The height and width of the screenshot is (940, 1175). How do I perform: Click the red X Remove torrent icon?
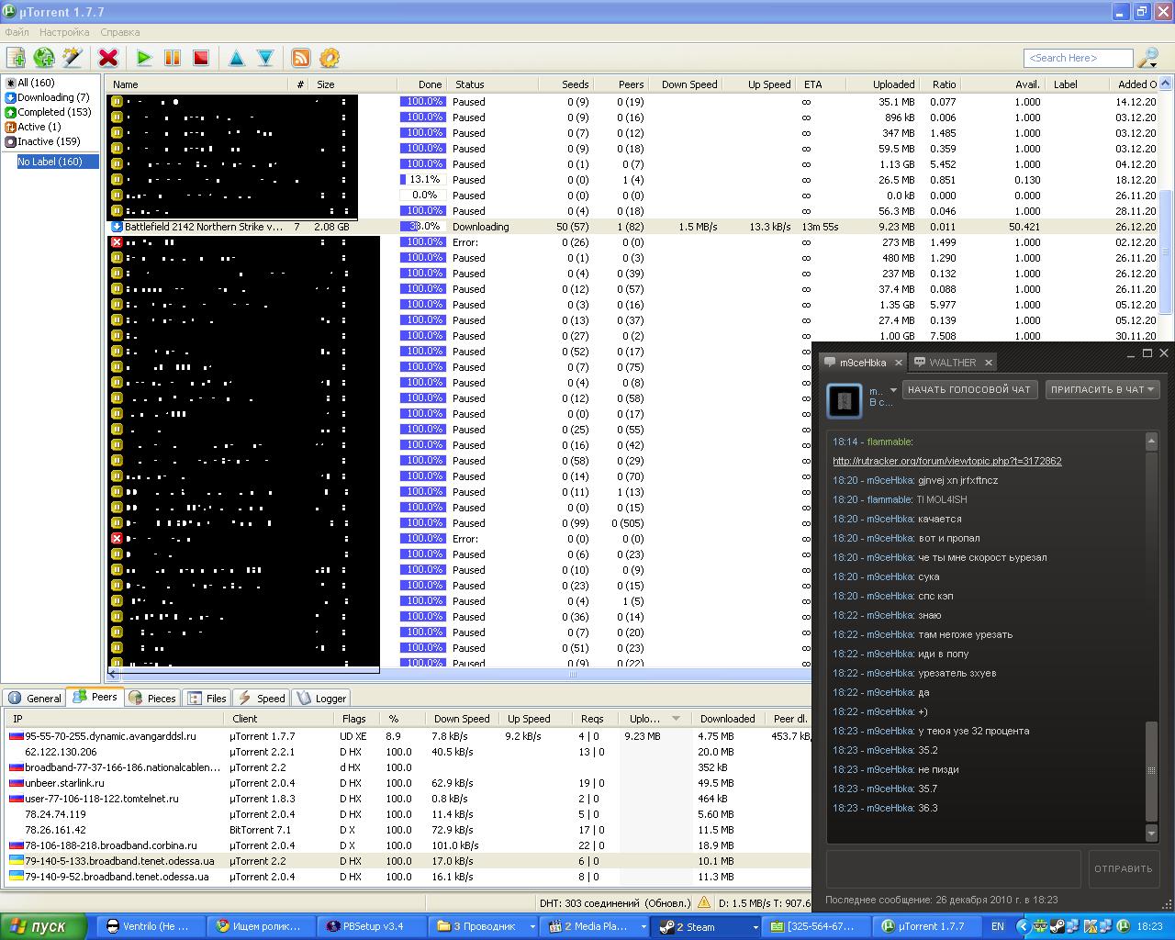point(108,58)
